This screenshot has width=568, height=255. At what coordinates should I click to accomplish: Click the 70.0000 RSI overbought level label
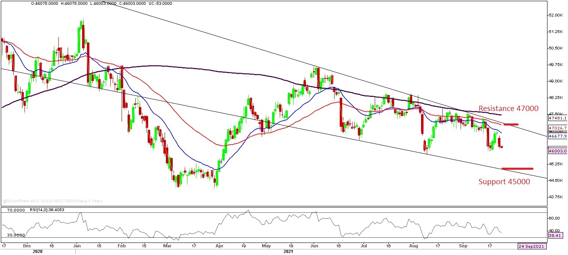(x=16, y=210)
